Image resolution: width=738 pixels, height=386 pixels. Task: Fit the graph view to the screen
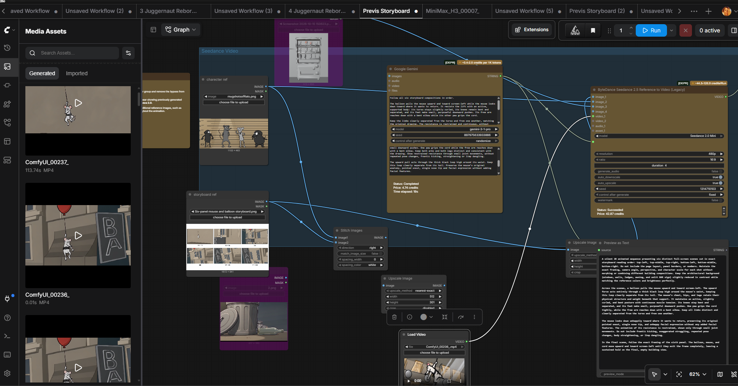679,374
